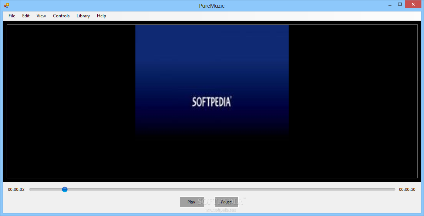This screenshot has height=216, width=424.
Task: Open the Controls menu
Action: (61, 16)
